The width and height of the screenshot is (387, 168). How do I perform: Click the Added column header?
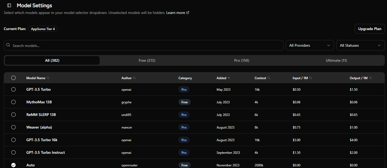(x=221, y=78)
